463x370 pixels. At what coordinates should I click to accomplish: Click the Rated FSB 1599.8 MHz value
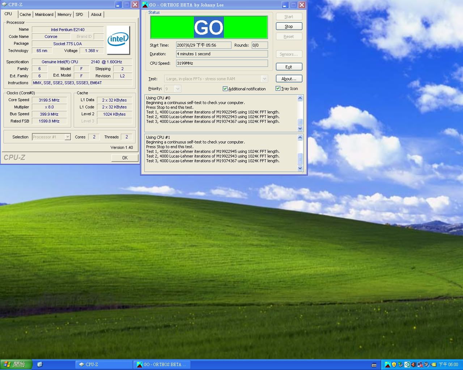click(49, 121)
